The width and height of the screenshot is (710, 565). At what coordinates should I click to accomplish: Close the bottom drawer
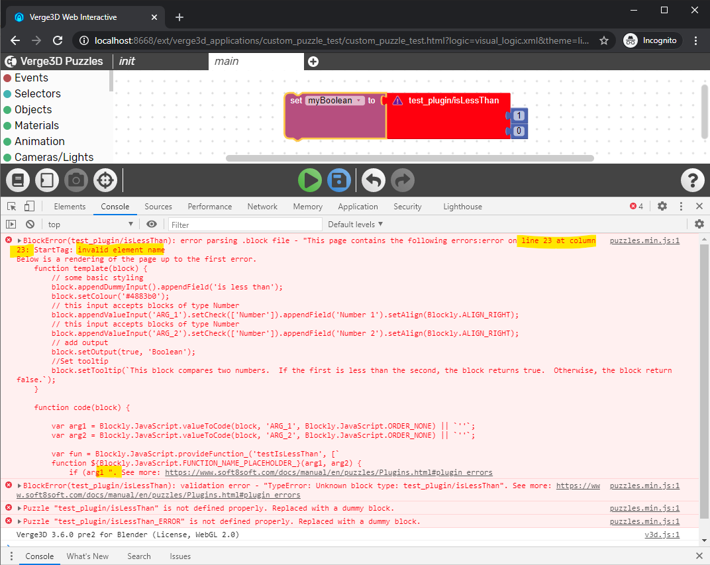tap(699, 556)
